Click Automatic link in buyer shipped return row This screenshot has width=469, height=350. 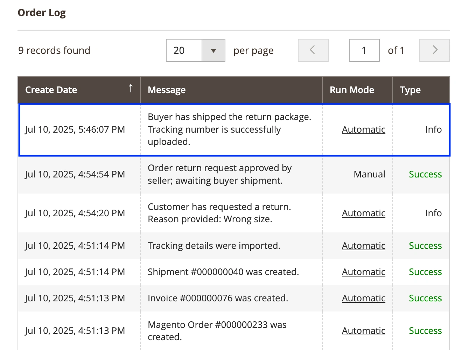(363, 129)
